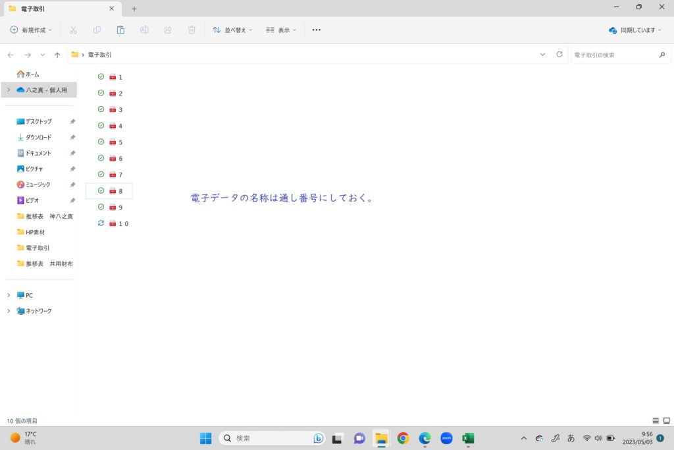Open Excel from the taskbar
The height and width of the screenshot is (450, 674).
coord(468,438)
